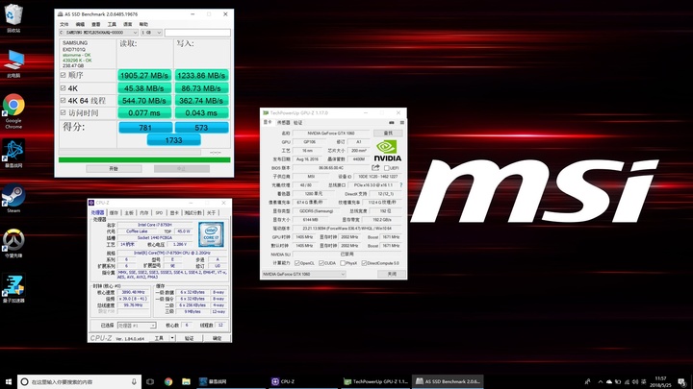Image resolution: width=693 pixels, height=389 pixels.
Task: Switch to the 主板 tab in CPU-Z
Action: pos(129,212)
